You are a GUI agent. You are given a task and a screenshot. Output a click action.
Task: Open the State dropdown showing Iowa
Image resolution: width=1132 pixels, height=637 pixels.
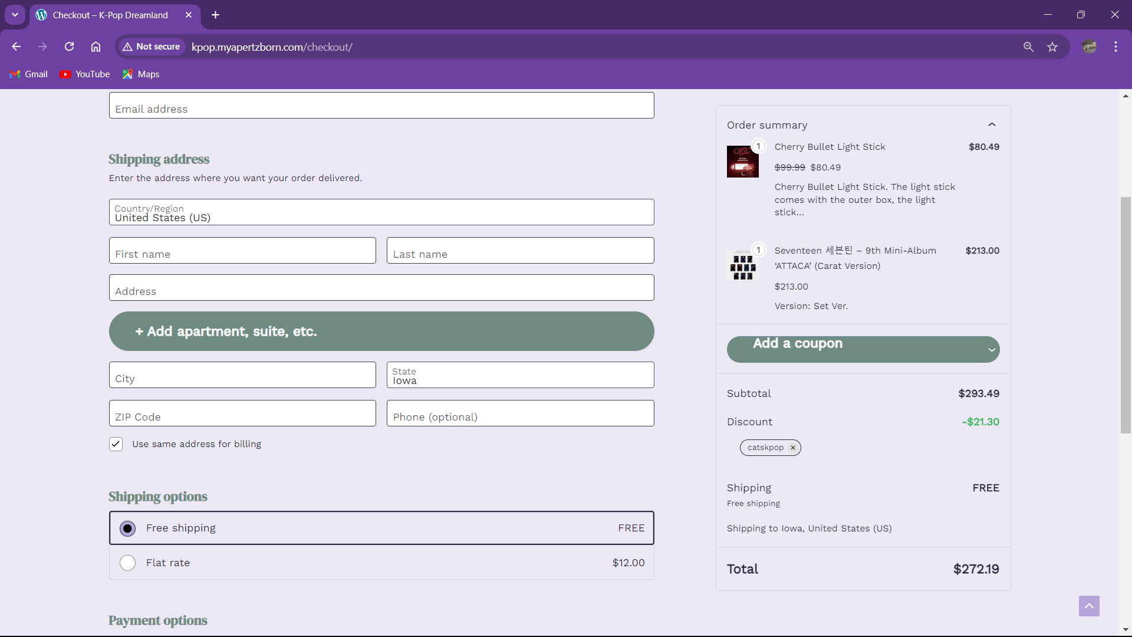click(x=520, y=375)
